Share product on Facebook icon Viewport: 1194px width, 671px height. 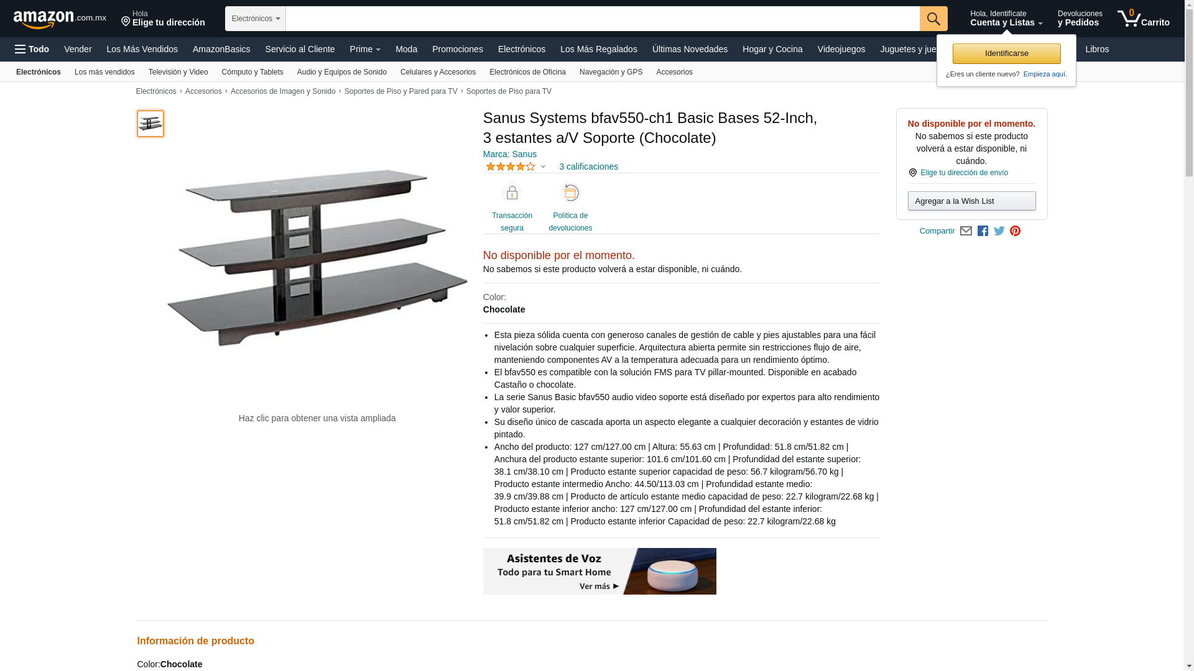(x=983, y=231)
